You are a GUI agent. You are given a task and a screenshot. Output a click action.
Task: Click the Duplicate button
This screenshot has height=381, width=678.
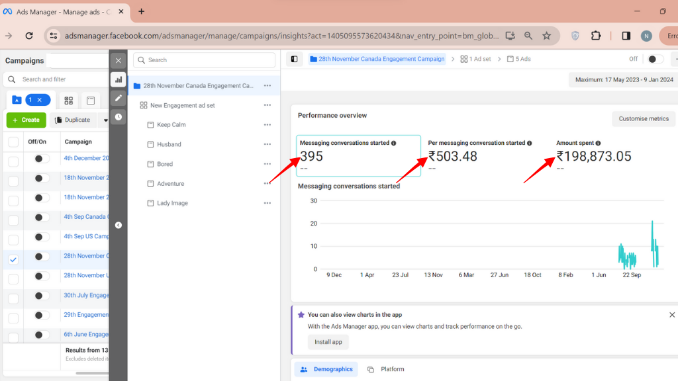(x=73, y=120)
